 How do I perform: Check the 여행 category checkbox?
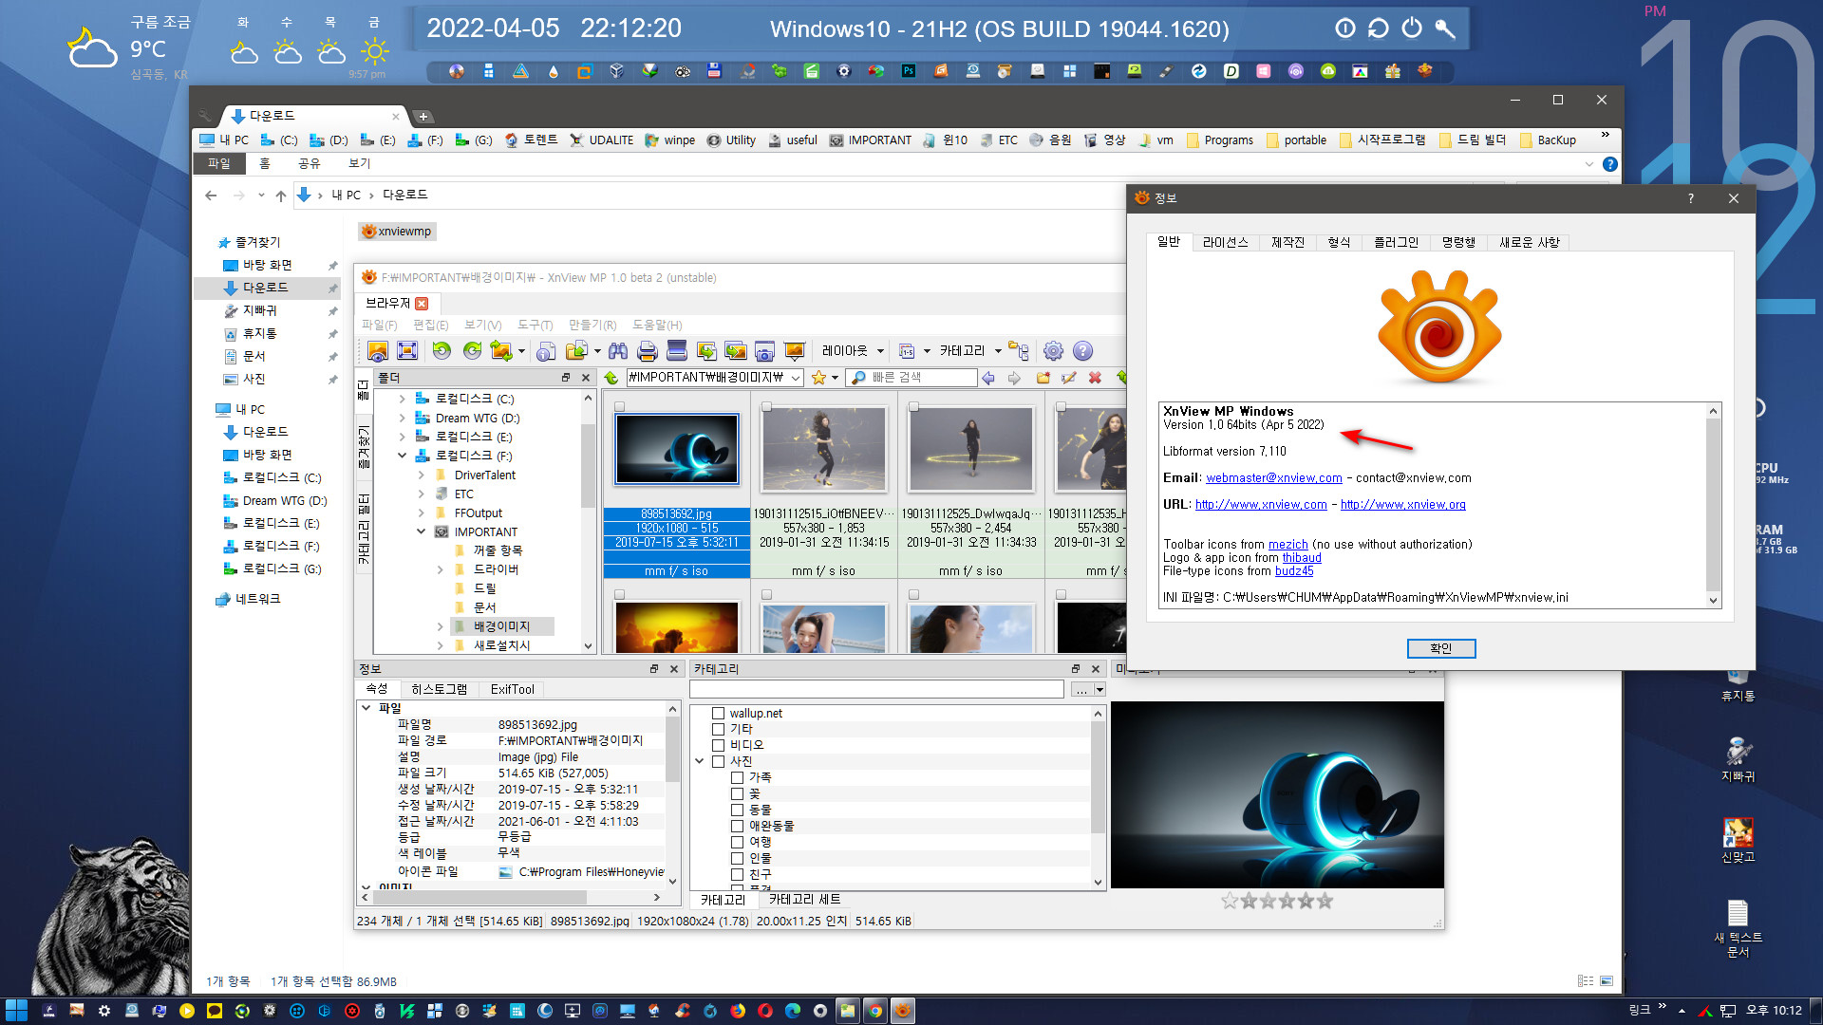point(737,843)
